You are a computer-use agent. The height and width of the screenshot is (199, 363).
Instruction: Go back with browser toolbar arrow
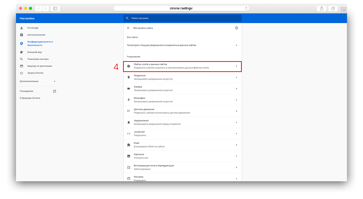point(39,9)
